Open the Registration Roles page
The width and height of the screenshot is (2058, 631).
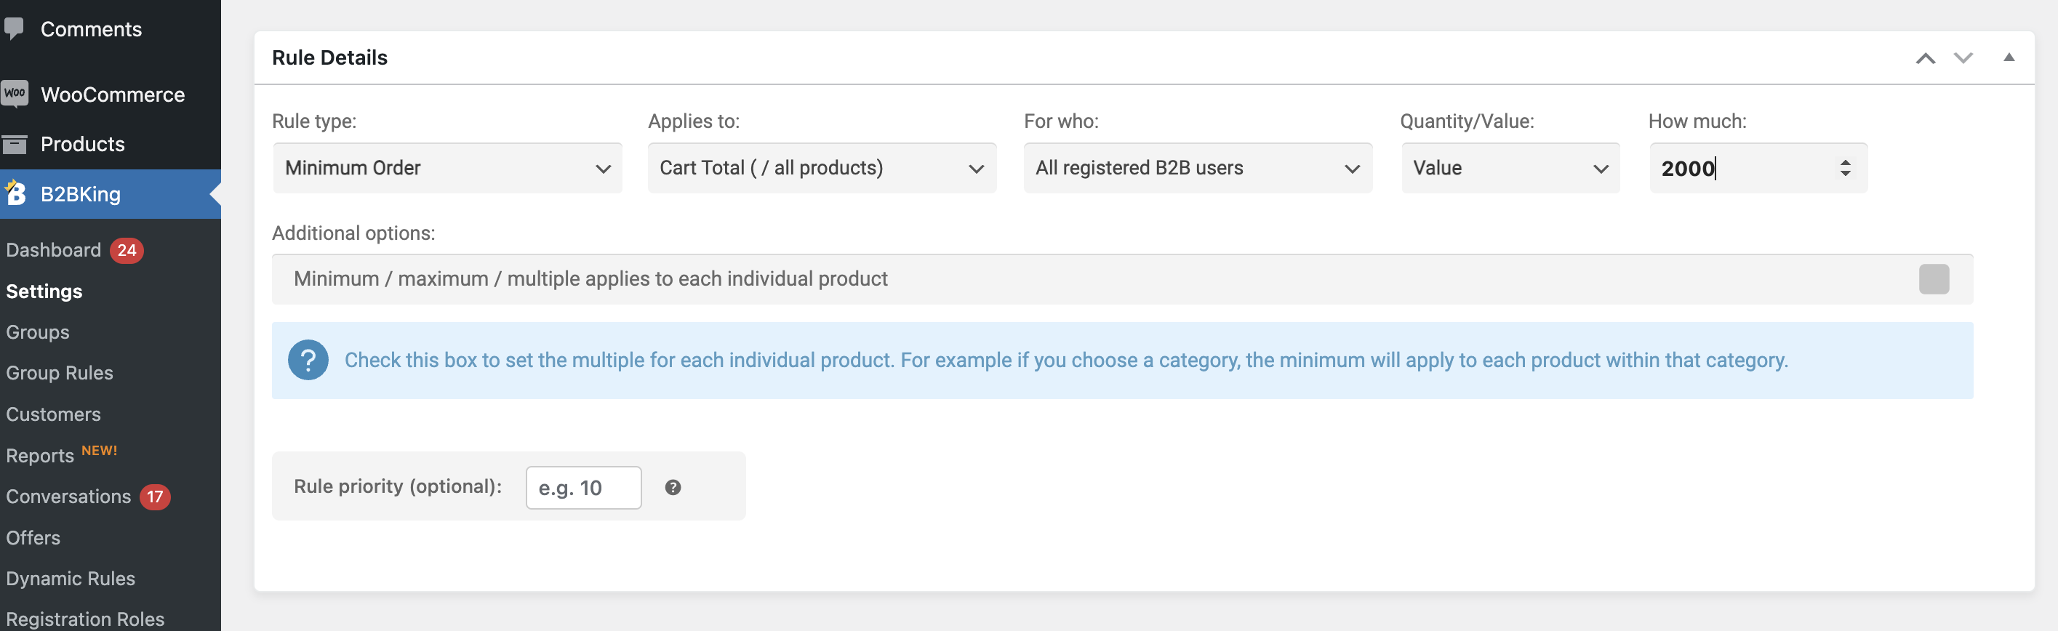(84, 619)
